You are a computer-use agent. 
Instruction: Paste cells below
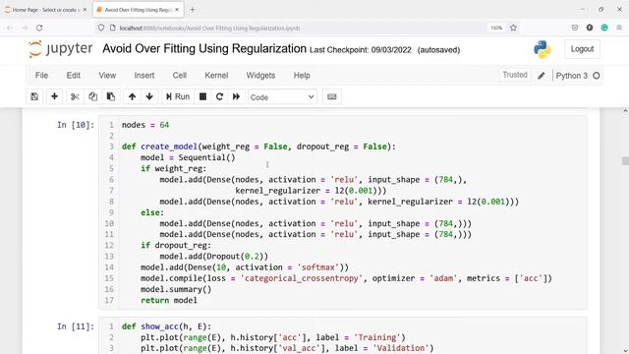[x=111, y=96]
